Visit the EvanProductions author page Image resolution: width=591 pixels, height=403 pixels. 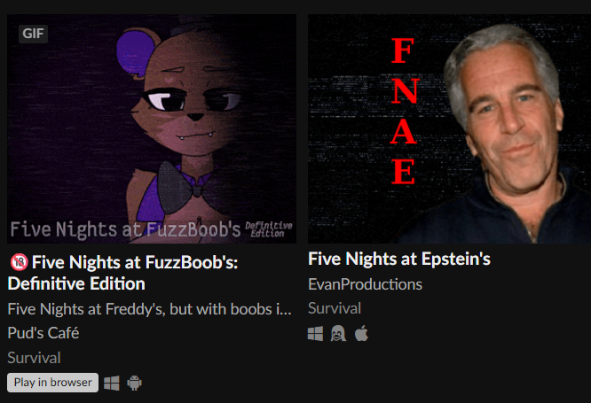pyautogui.click(x=365, y=284)
